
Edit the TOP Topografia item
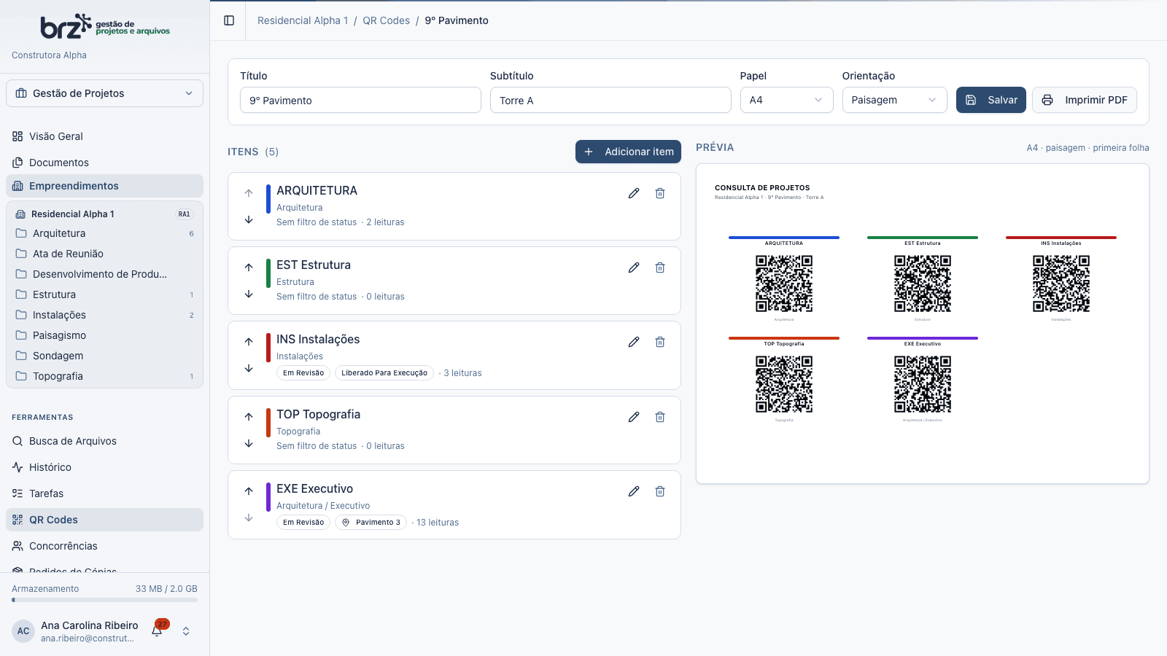[x=634, y=417]
